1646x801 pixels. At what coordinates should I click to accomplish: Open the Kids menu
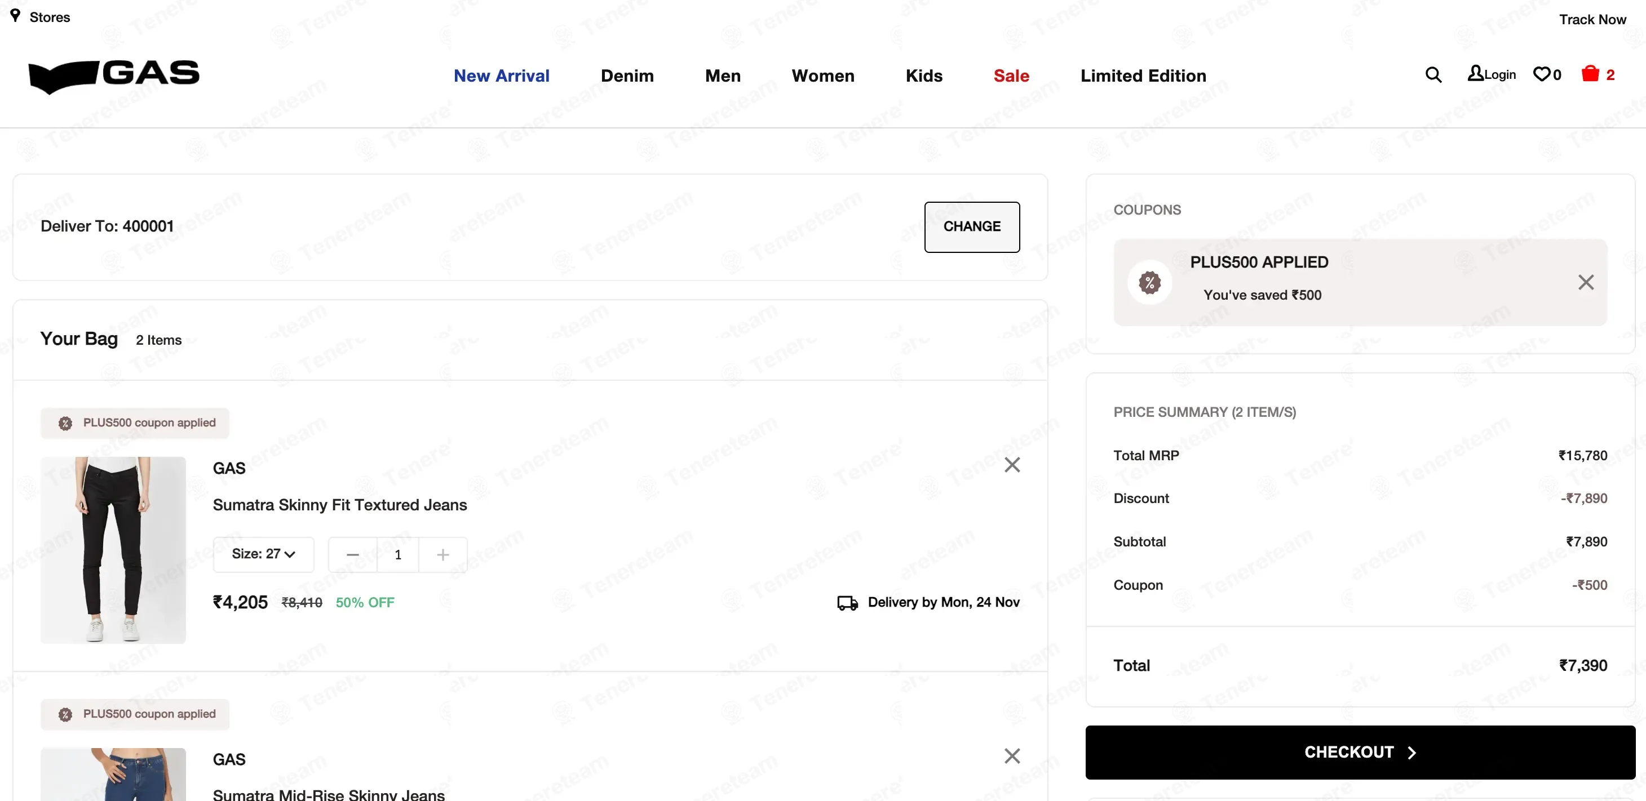(924, 76)
